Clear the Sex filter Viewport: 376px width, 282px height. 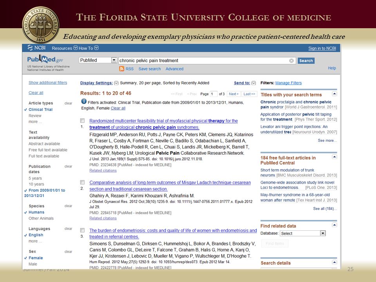pyautogui.click(x=68, y=252)
